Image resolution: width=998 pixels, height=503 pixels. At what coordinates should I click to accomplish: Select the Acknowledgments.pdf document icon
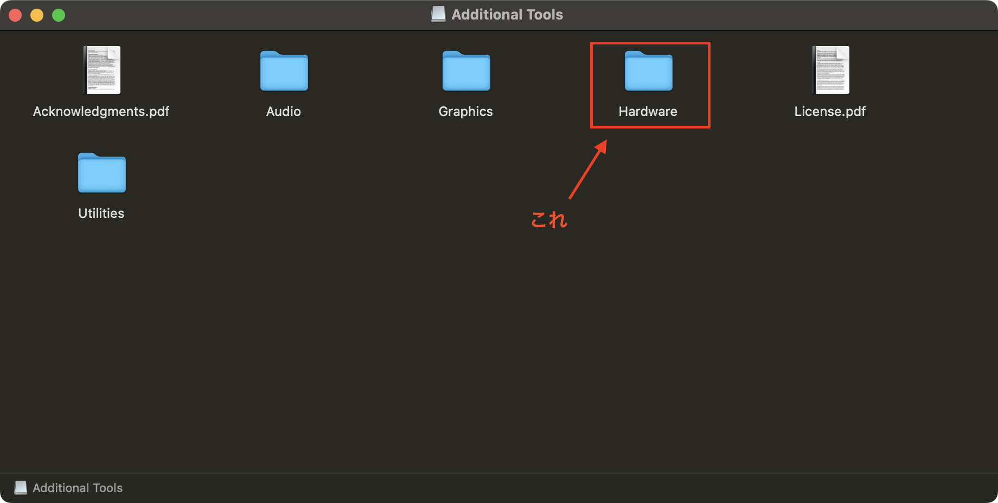102,70
